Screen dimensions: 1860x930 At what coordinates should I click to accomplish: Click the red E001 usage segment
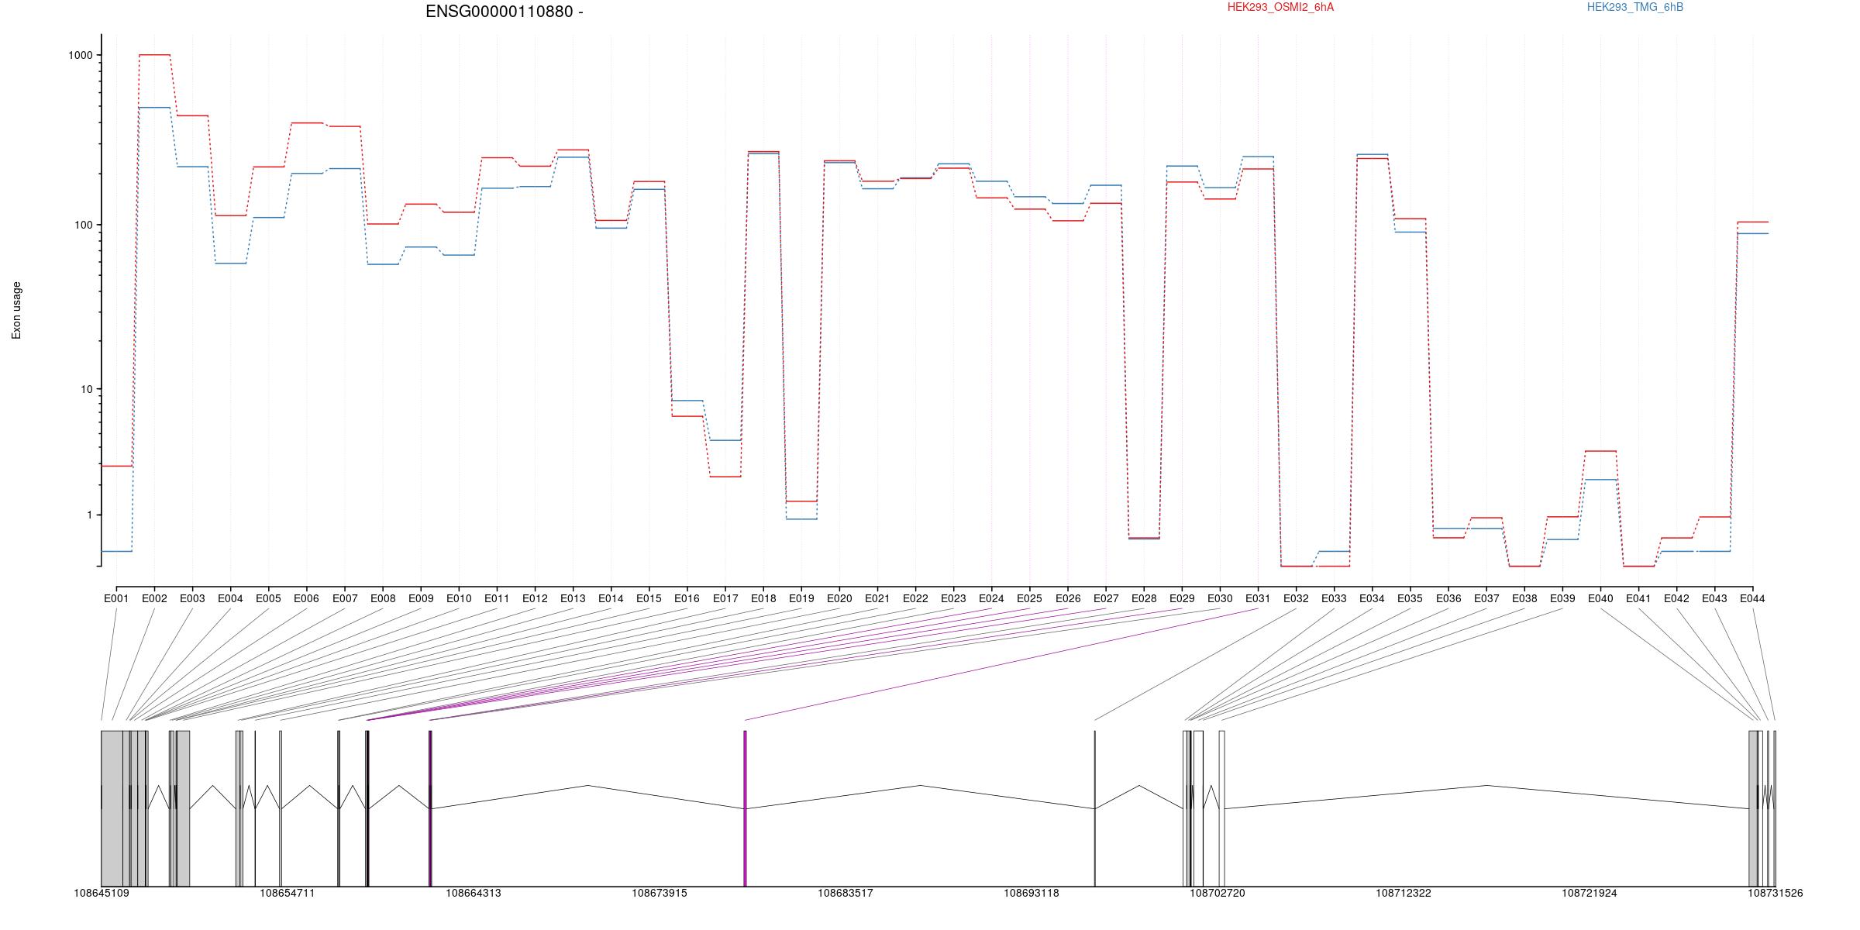pos(116,466)
